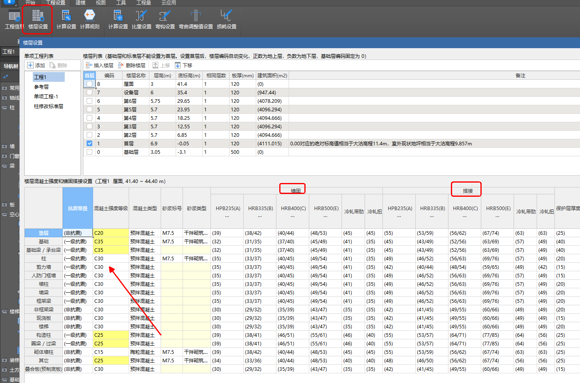This screenshot has height=383, width=580.
Task: Click 删除 in the project list toolbar
Action: coord(59,65)
